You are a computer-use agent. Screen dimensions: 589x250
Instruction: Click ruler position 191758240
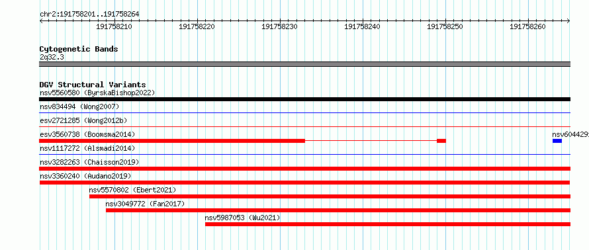click(362, 26)
